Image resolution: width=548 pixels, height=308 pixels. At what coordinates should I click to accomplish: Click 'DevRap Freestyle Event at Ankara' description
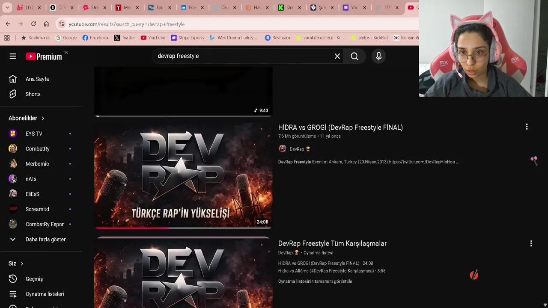369,162
